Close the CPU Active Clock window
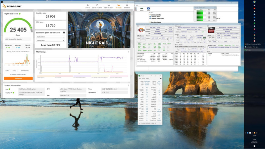This screenshot has width=265, height=149. pos(215,8)
